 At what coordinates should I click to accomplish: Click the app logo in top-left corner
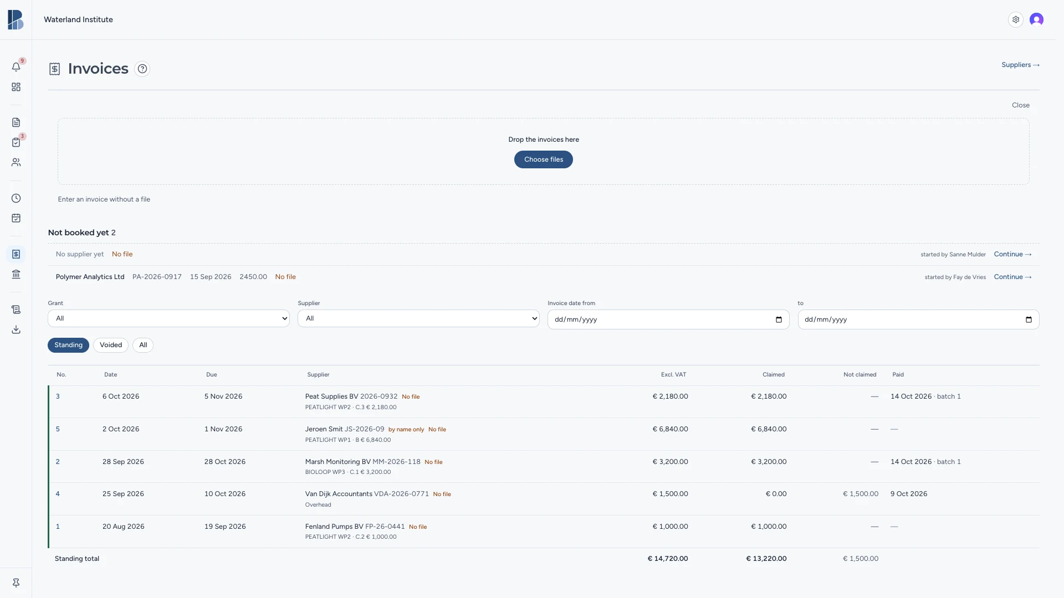(x=16, y=19)
